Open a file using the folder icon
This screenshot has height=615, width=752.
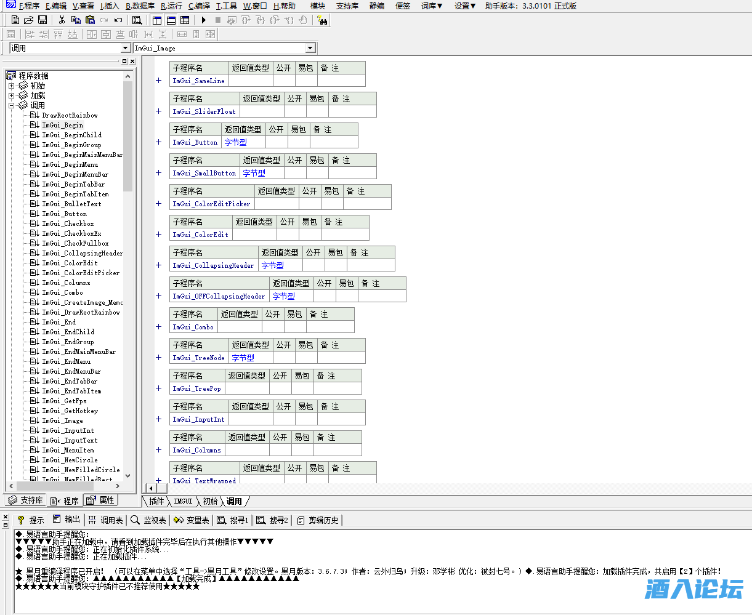pos(28,20)
